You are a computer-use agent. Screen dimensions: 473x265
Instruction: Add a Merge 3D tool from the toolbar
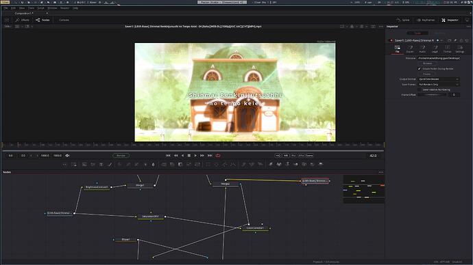[x=295, y=165]
